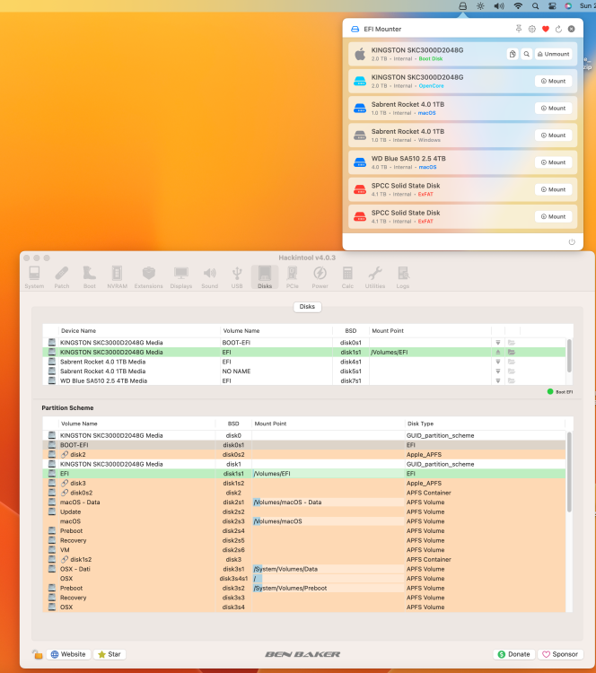Image resolution: width=596 pixels, height=673 pixels.
Task: Close the EFI Mounter popup with the X icon
Action: pyautogui.click(x=572, y=29)
